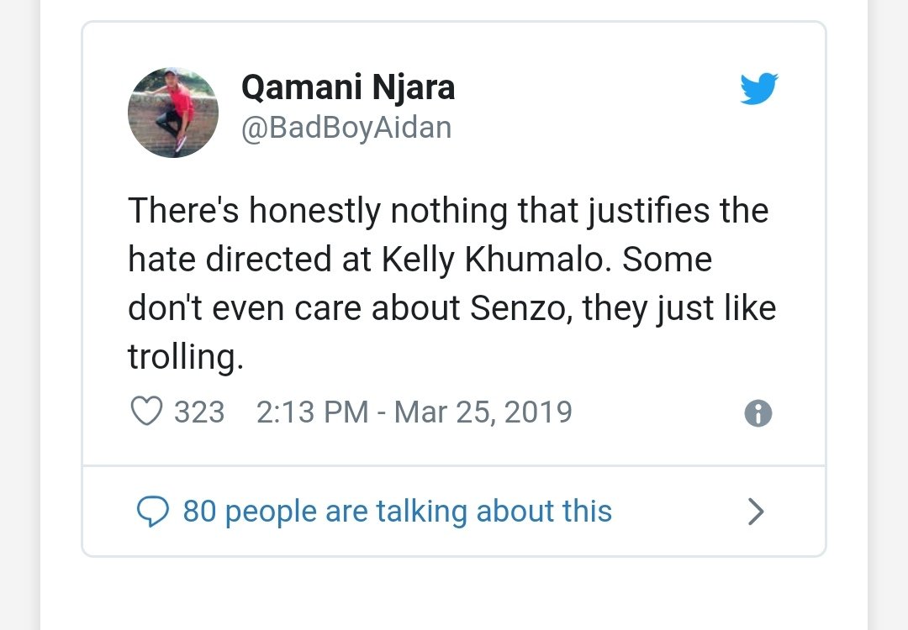Click the reply speech bubble icon
Viewport: 908px width, 630px height.
tap(152, 512)
